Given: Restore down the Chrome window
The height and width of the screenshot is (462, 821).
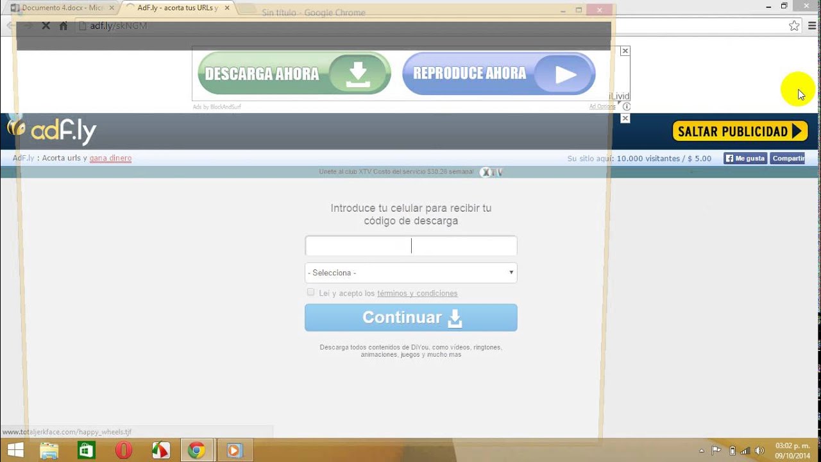Looking at the screenshot, I should point(784,6).
